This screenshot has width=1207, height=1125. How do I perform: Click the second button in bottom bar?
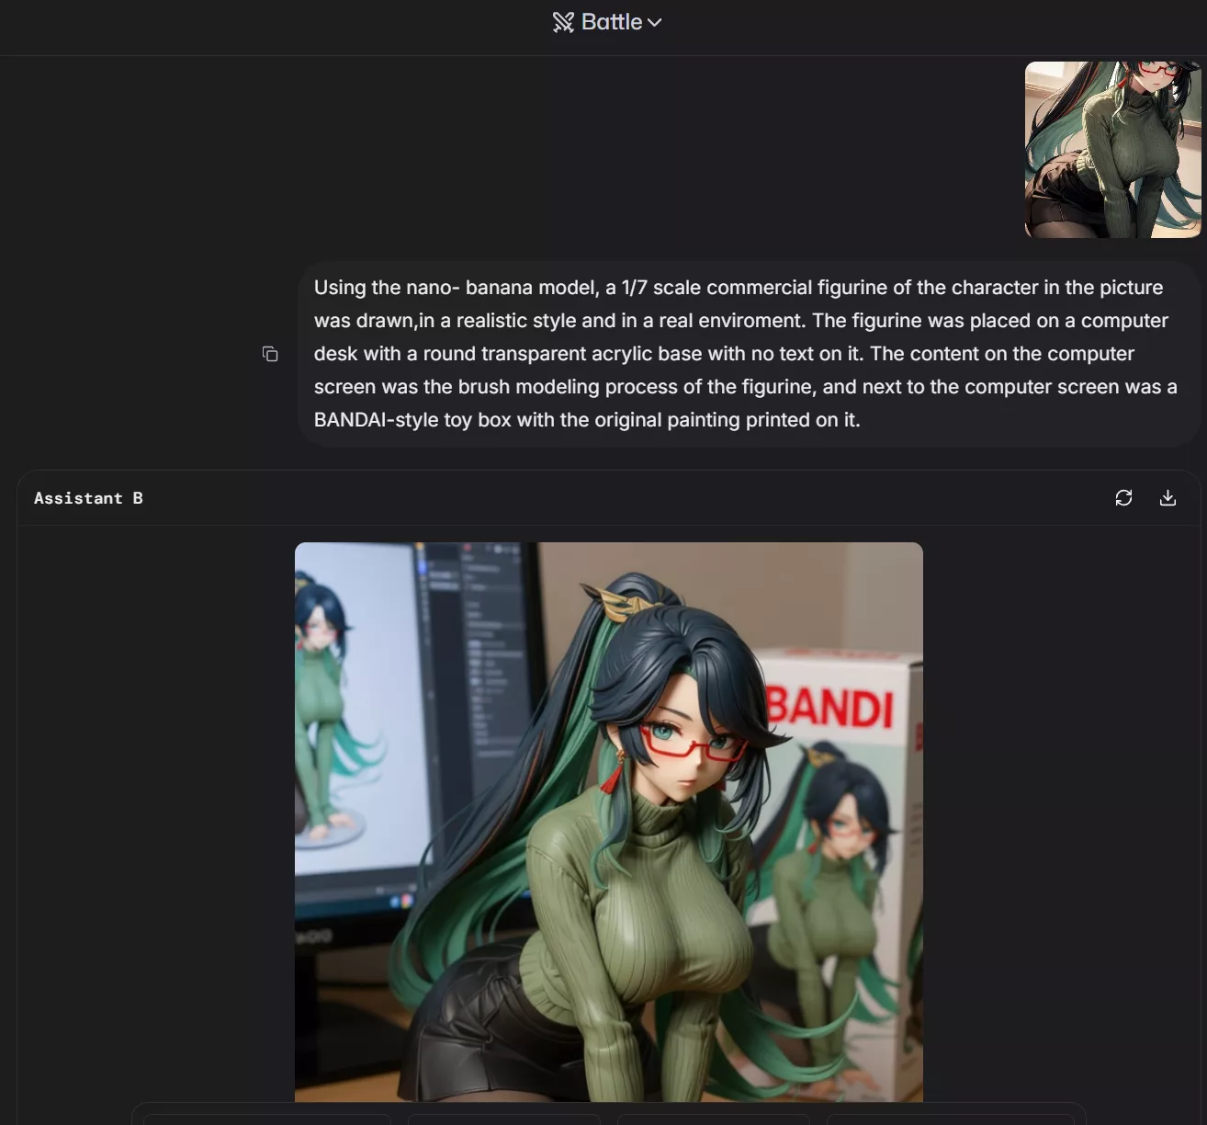click(503, 1119)
